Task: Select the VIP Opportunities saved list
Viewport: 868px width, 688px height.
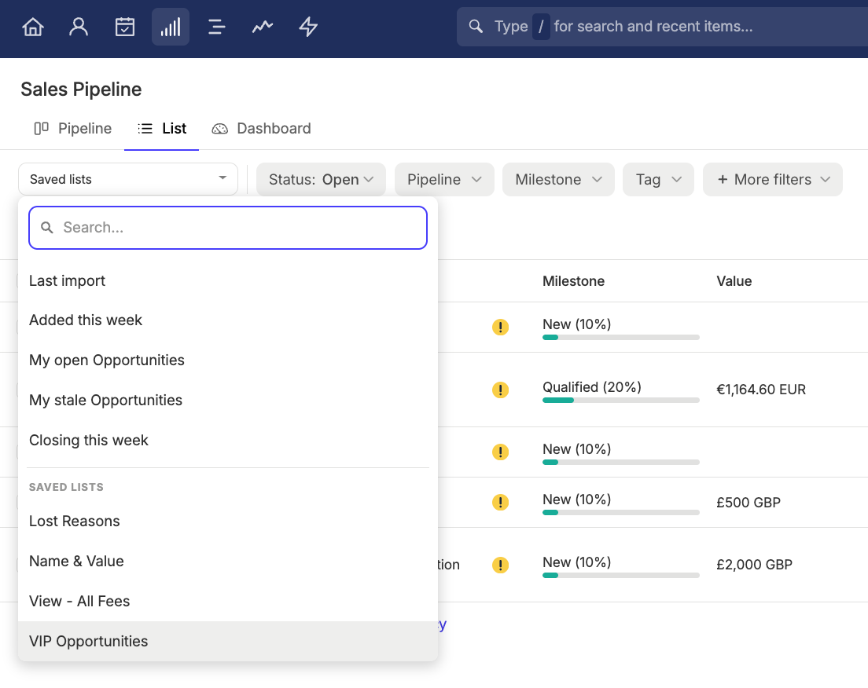Action: (228, 641)
